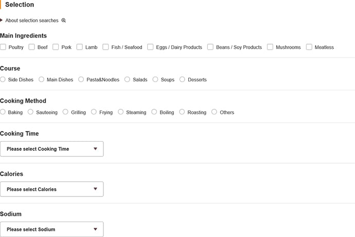Viewport: 355px width, 237px height.
Task: Select the Soups course option
Action: point(155,80)
